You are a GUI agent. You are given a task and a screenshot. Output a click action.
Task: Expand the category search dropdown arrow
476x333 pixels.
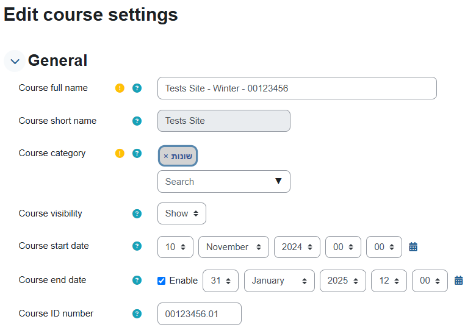click(278, 181)
